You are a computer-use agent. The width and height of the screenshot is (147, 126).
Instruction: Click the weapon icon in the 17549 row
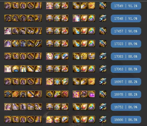click(x=103, y=6)
